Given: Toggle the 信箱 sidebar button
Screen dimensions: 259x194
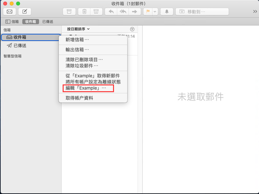Looking at the screenshot, I should pyautogui.click(x=12, y=22).
